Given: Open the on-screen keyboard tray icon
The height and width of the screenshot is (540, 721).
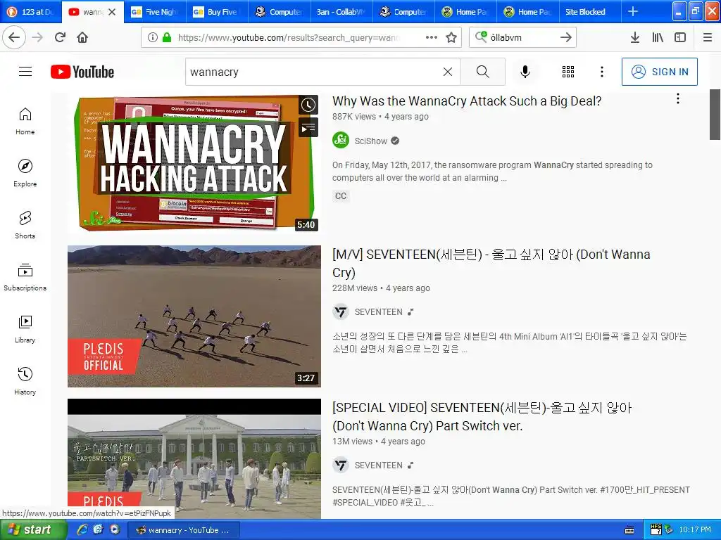Looking at the screenshot, I should tap(629, 530).
